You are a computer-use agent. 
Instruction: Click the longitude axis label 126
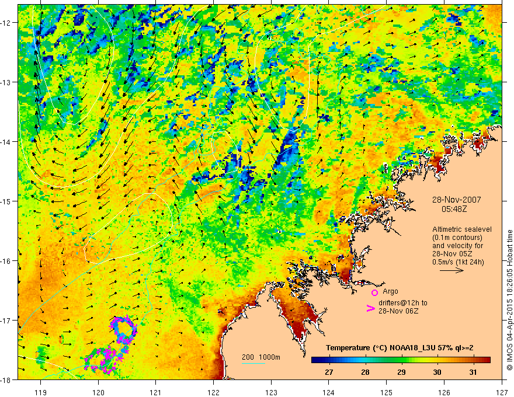444,392
